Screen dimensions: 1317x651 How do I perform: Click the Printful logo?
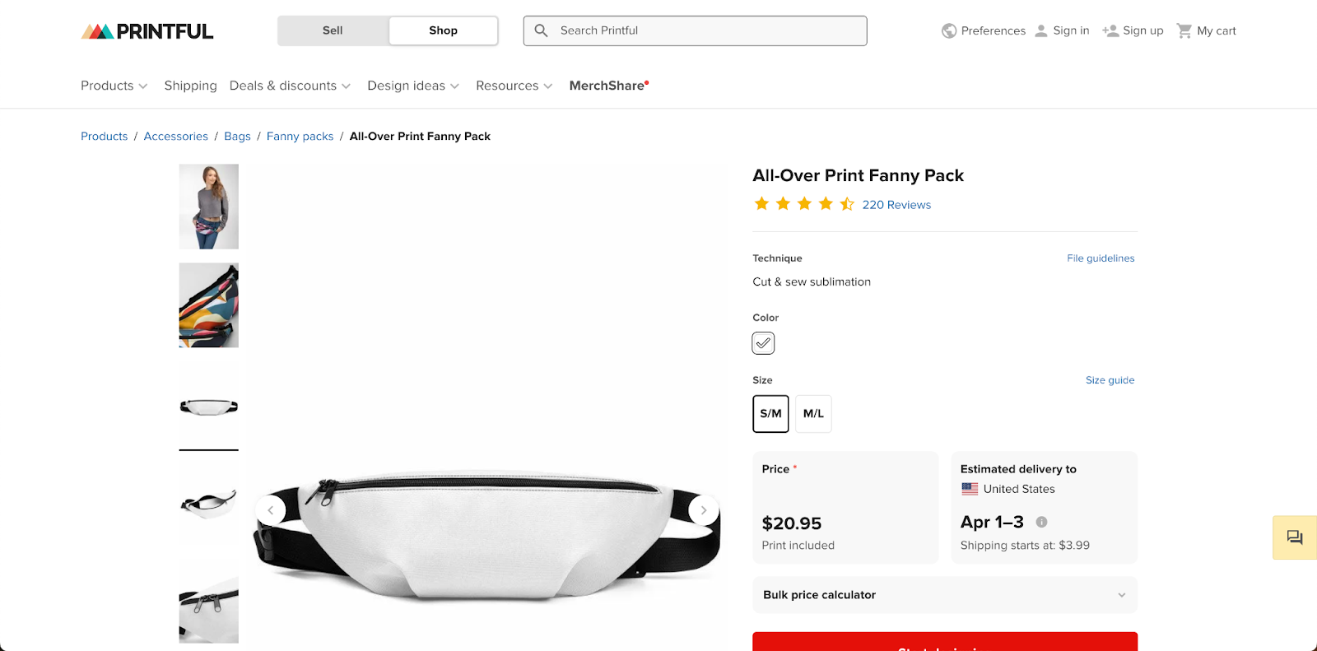point(147,30)
